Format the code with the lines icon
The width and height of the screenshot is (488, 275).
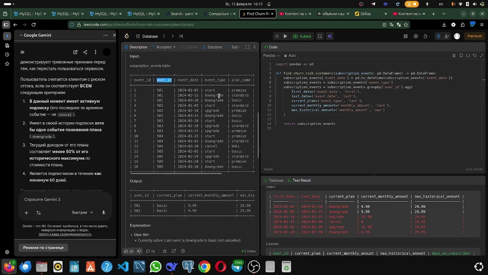(x=454, y=55)
